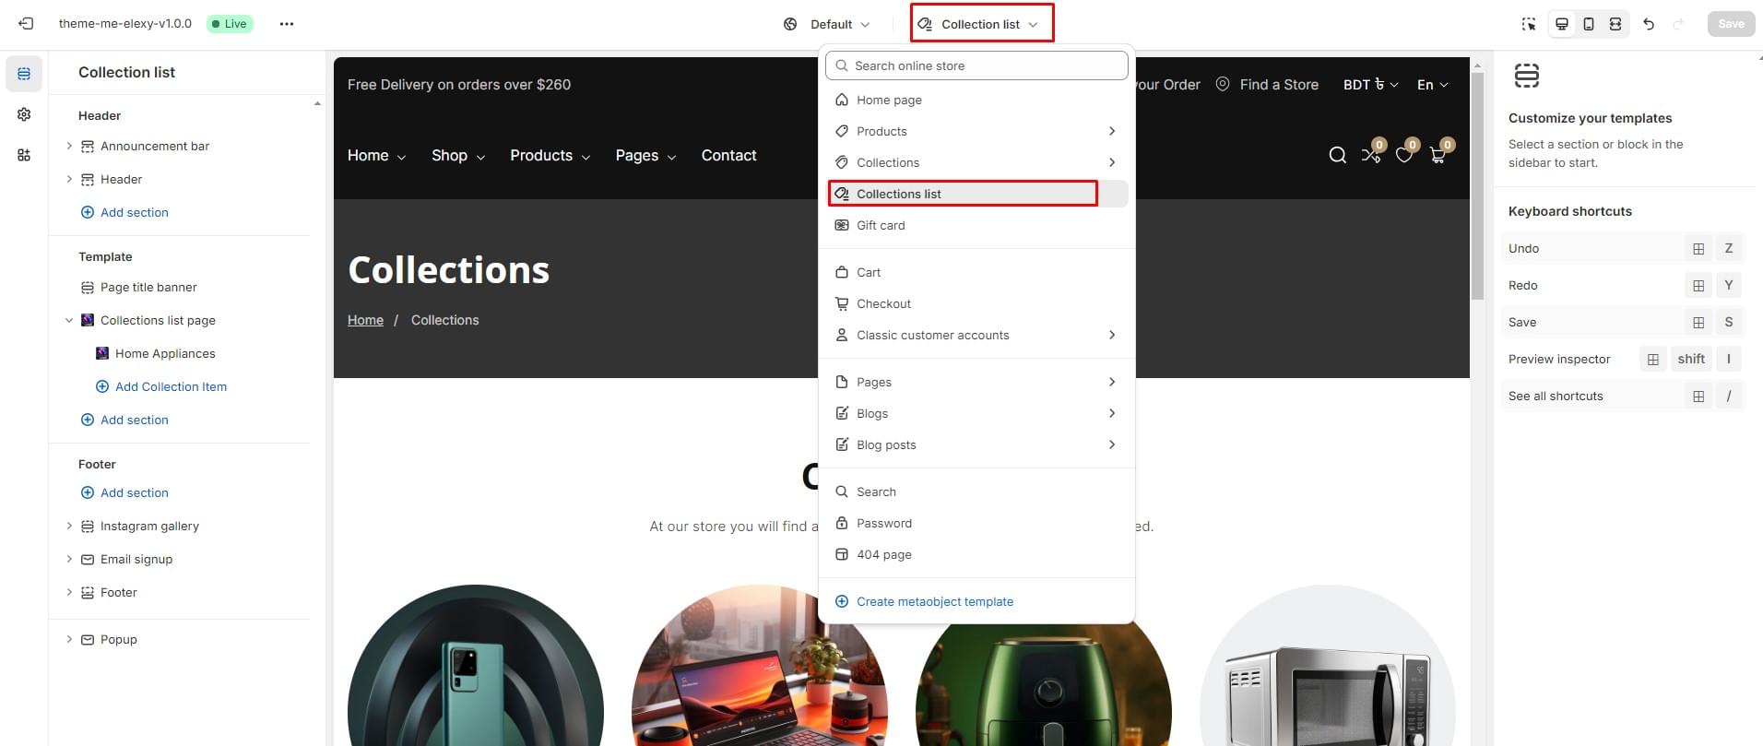Click the wishlist heart icon in header
1763x746 pixels.
pos(1404,153)
